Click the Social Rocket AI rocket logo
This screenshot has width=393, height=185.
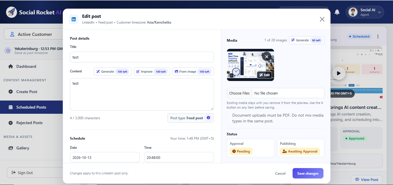(12, 12)
